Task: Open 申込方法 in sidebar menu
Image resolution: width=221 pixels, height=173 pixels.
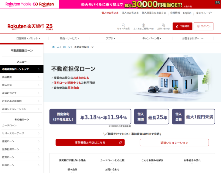Action: click(22, 85)
